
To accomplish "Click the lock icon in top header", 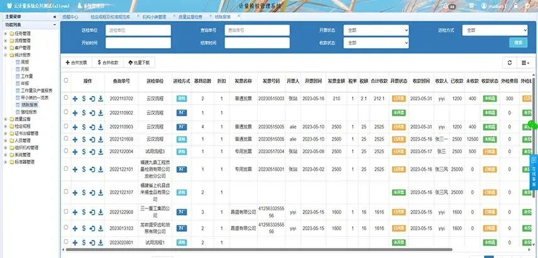I will (x=515, y=6).
